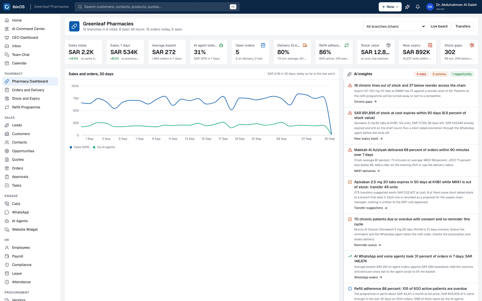Go to Contacts in the sidebar
Screen dimensions: 482x301
click(30, 142)
